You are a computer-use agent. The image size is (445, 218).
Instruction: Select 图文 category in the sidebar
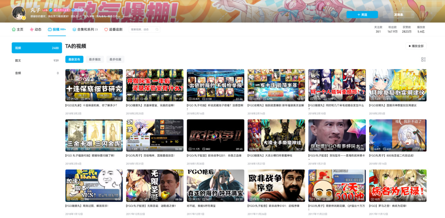tap(37, 60)
